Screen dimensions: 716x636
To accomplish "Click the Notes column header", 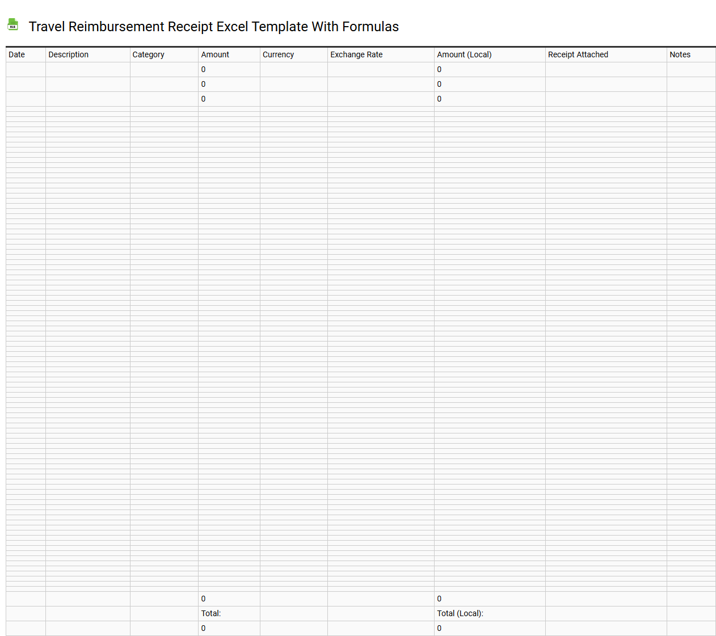I will (680, 54).
